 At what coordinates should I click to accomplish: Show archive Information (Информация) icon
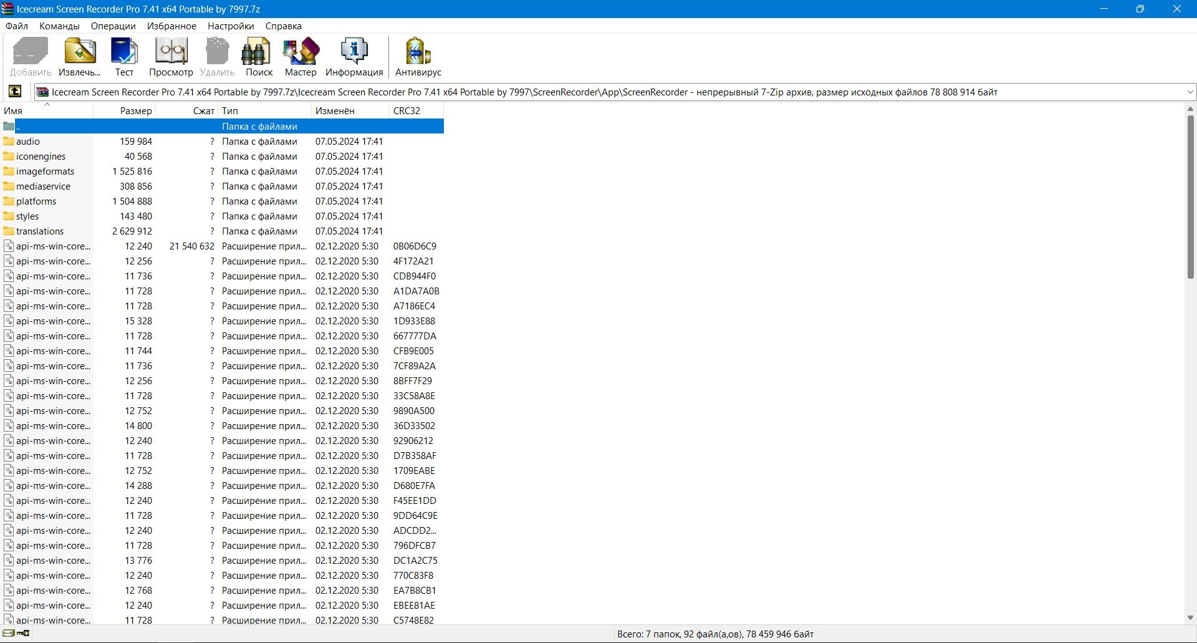(354, 57)
